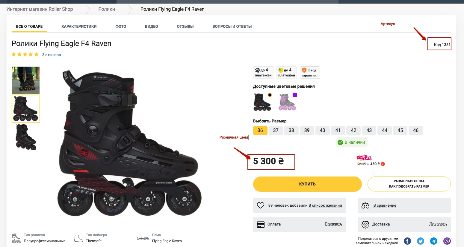Screen dimensions: 464x247
Task: Choose size 42
Action: 353,131
